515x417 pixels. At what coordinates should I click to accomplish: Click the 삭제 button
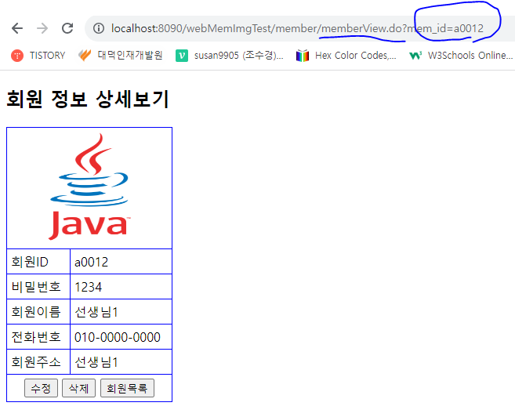[x=79, y=388]
